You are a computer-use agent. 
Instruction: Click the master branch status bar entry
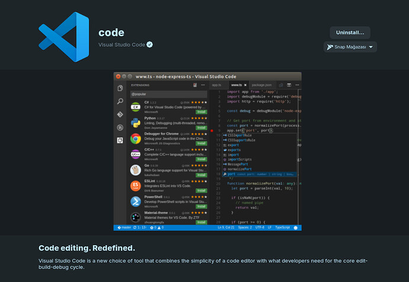[x=124, y=227]
